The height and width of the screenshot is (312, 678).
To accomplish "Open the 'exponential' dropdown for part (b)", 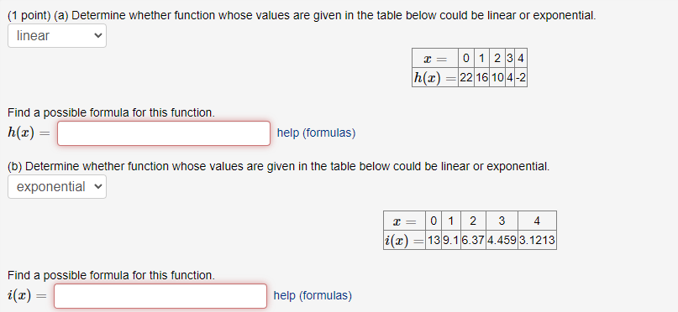I will pos(57,187).
